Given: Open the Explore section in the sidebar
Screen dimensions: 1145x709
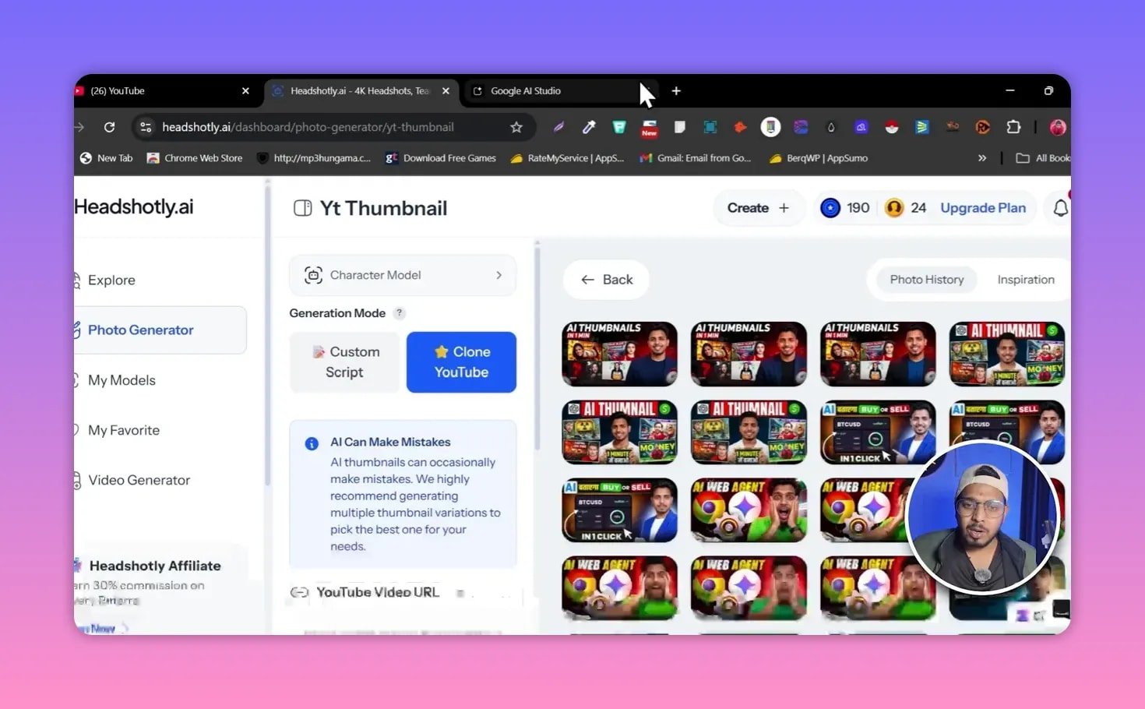Looking at the screenshot, I should [x=111, y=280].
